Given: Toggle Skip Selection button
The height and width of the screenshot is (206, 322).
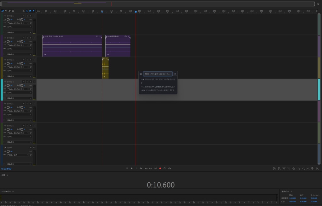Looking at the screenshot, I should (169, 168).
